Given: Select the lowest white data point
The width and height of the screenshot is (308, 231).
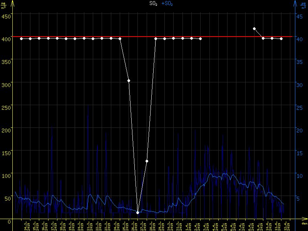Looking at the screenshot, I should [x=137, y=213].
